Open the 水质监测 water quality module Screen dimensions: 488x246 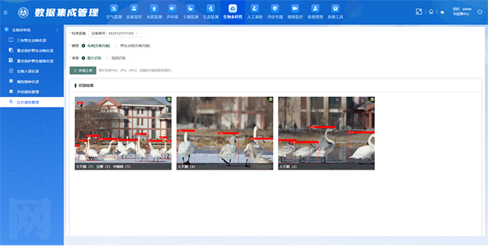pyautogui.click(x=154, y=12)
